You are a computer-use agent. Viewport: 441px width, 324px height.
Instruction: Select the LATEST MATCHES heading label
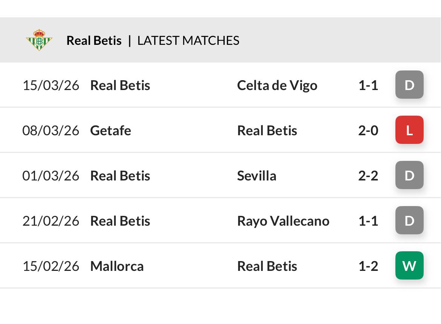point(188,41)
